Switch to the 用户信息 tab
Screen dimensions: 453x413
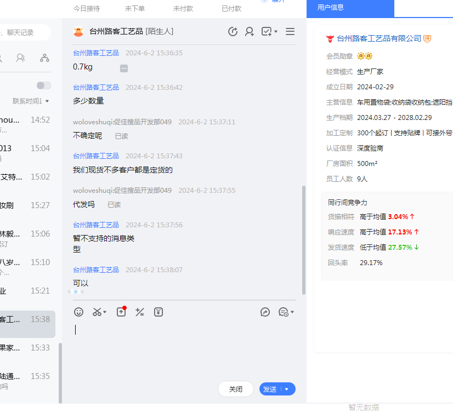click(350, 8)
